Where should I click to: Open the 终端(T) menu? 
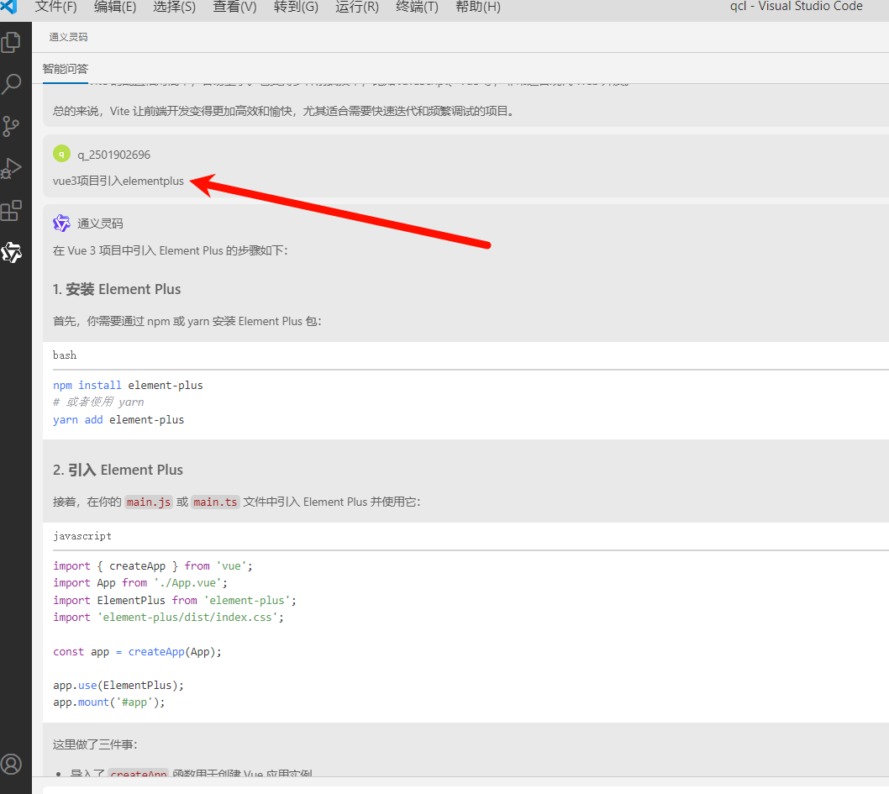point(418,7)
